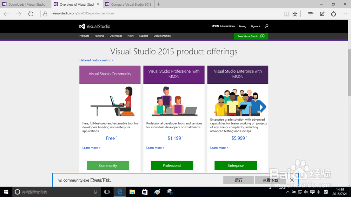Click Learn more under Professional

[155, 148]
